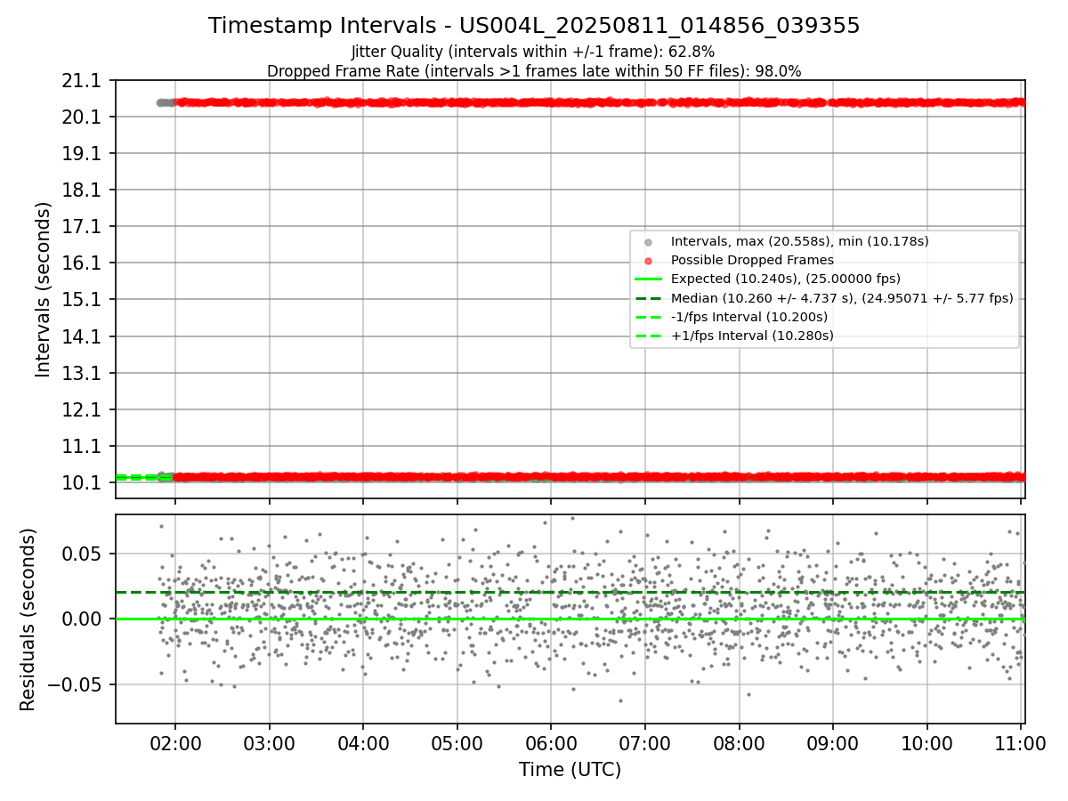
Task: Click the red marker beside Possible Dropped Frames
Action: tap(648, 261)
